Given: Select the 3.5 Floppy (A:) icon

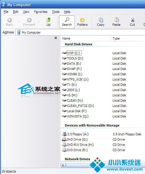Looking at the screenshot, I should coord(64,134).
